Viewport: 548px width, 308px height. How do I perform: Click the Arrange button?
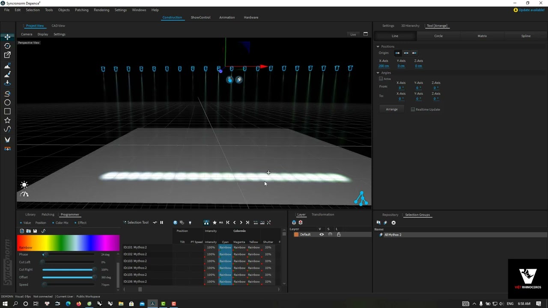pos(392,110)
